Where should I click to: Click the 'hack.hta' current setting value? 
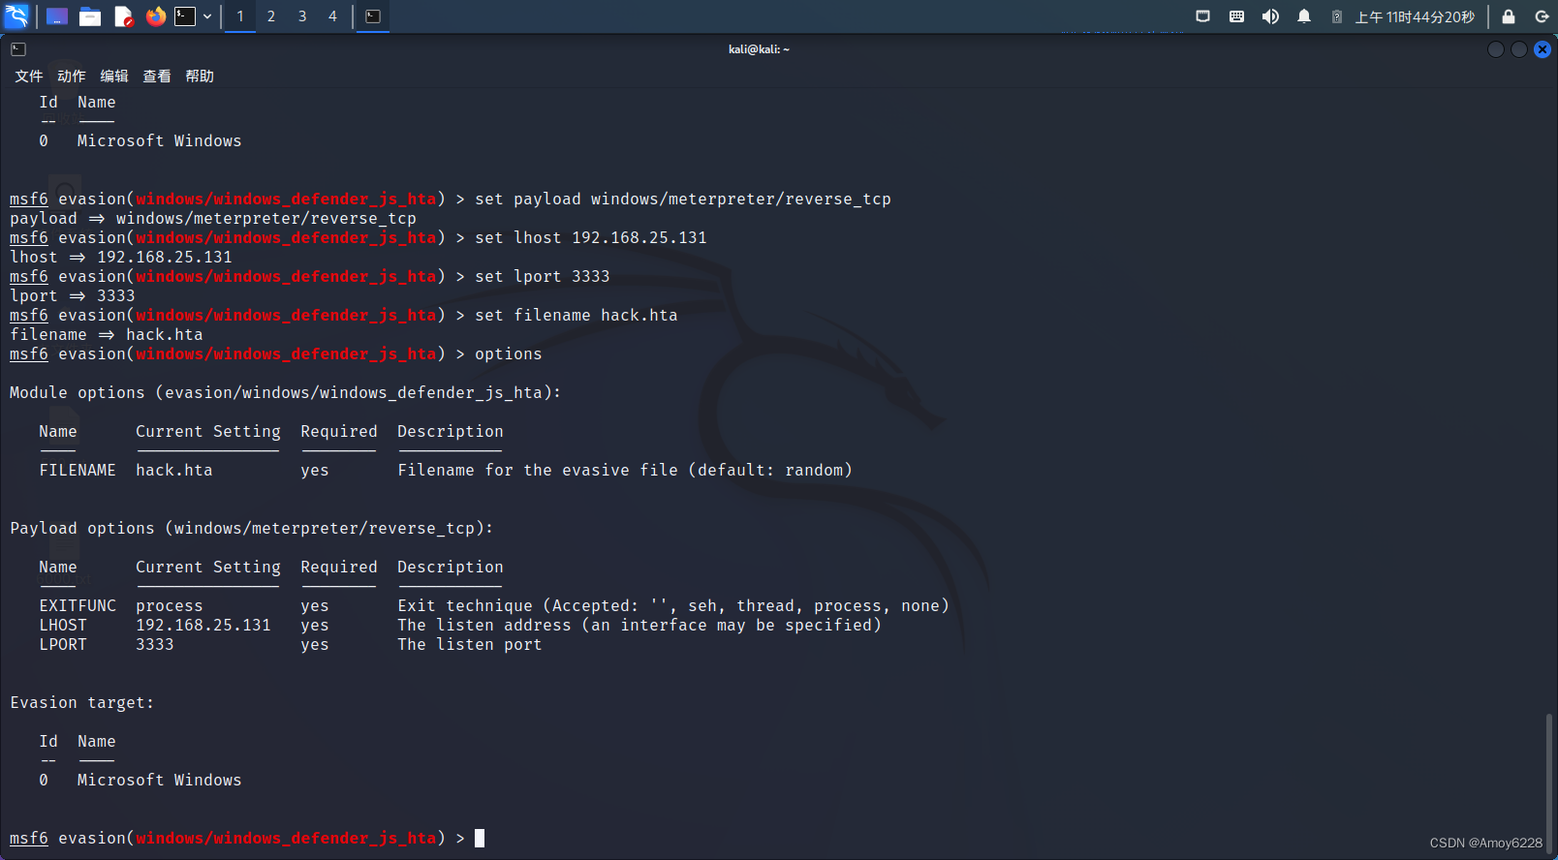click(174, 471)
